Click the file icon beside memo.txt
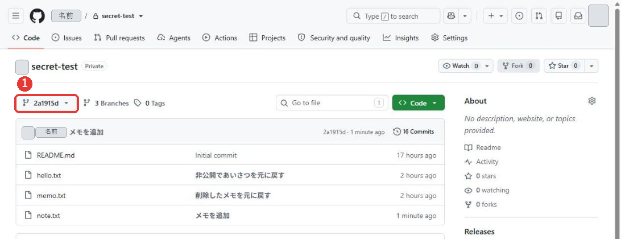This screenshot has height=239, width=621. point(28,195)
